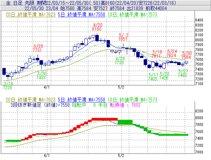Click the 陰転中 status text
Image resolution: width=211 pixels, height=160 pixels.
click(79, 105)
